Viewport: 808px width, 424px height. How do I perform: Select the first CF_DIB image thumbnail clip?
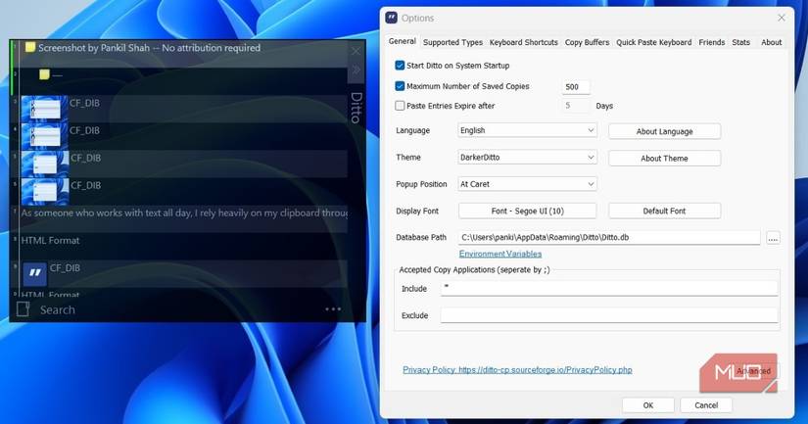coord(44,108)
